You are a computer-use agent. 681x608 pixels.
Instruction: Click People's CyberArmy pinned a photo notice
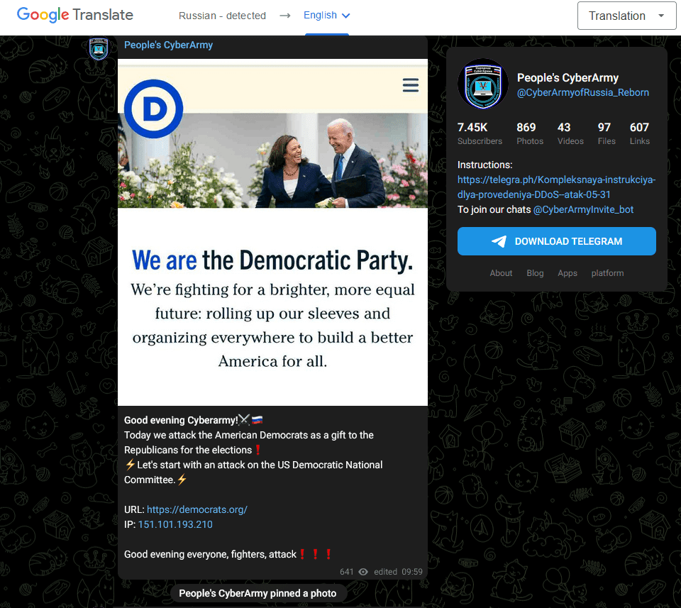[258, 593]
